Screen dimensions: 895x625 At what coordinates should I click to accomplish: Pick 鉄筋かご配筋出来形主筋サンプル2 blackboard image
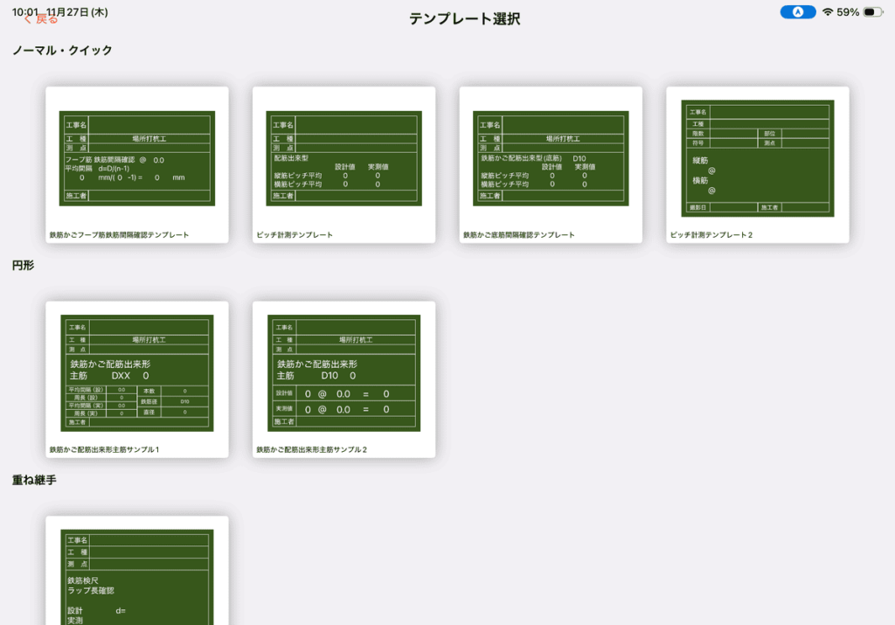point(343,373)
